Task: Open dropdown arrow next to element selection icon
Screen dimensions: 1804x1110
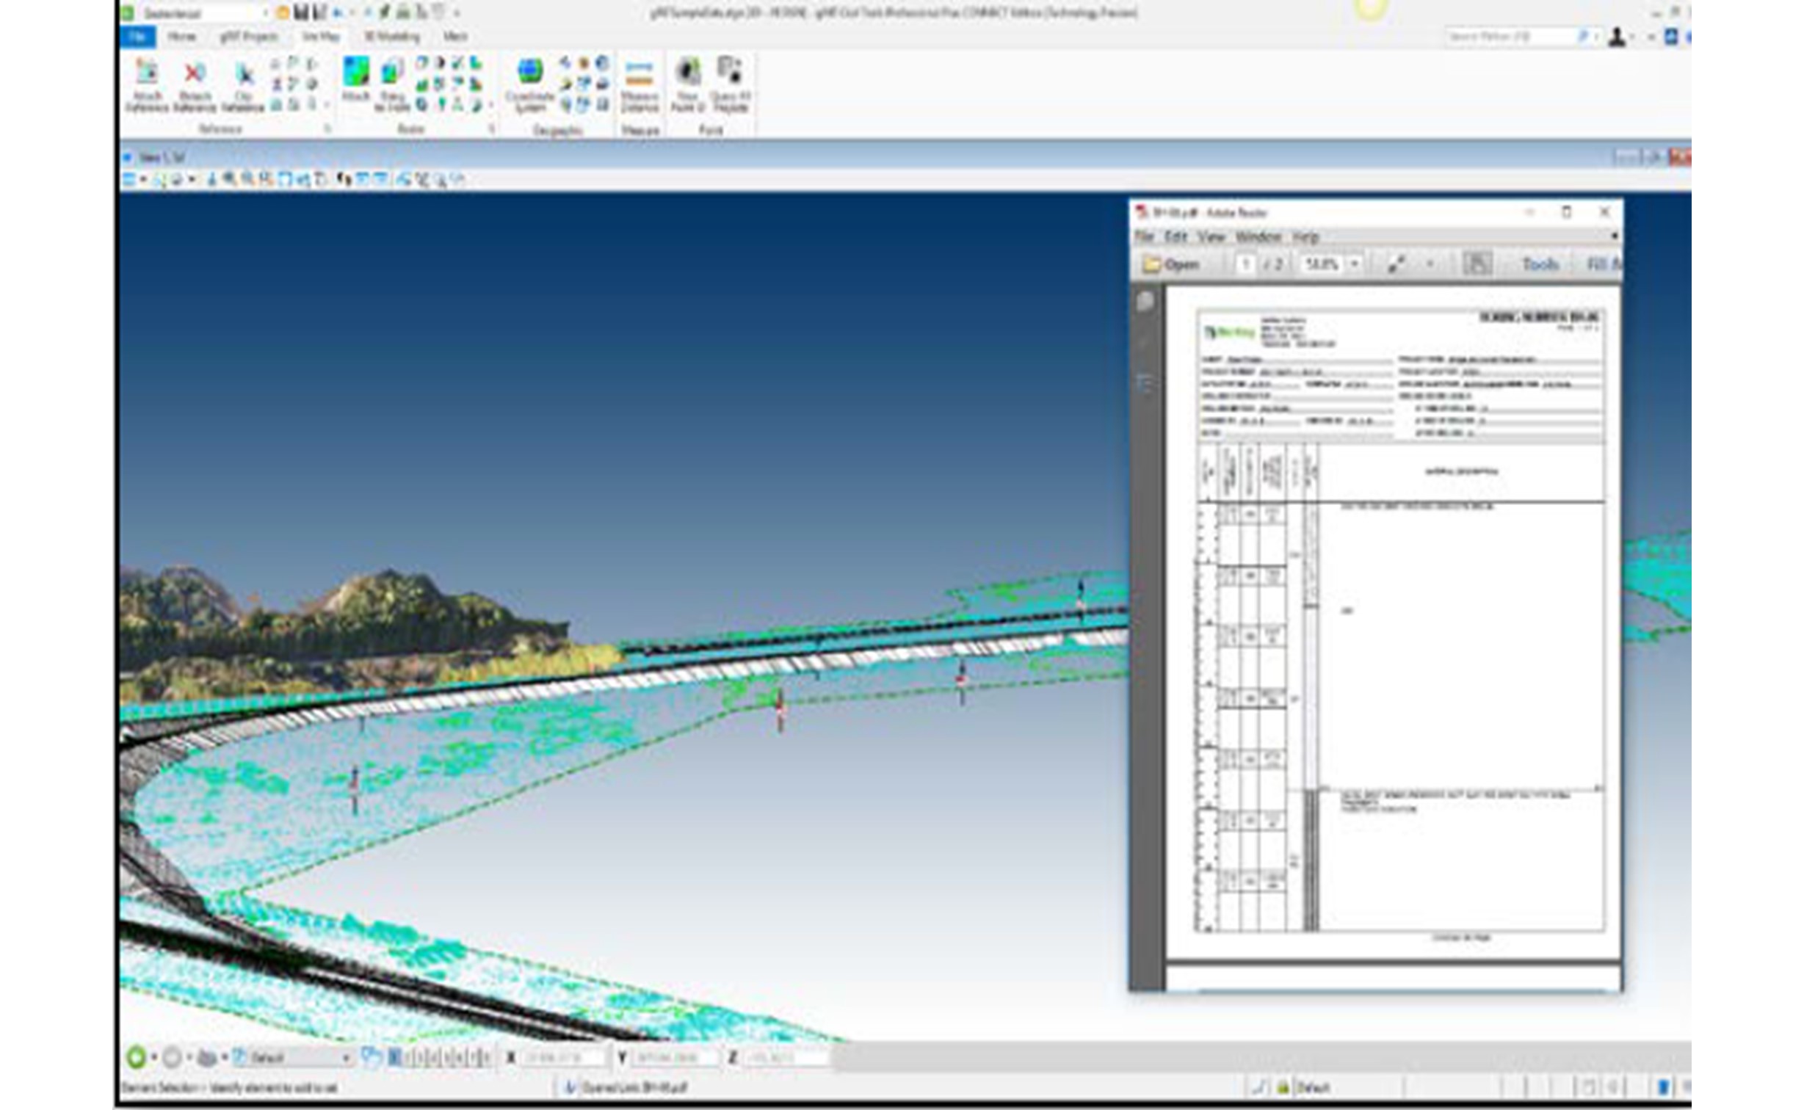Action: click(x=154, y=1057)
